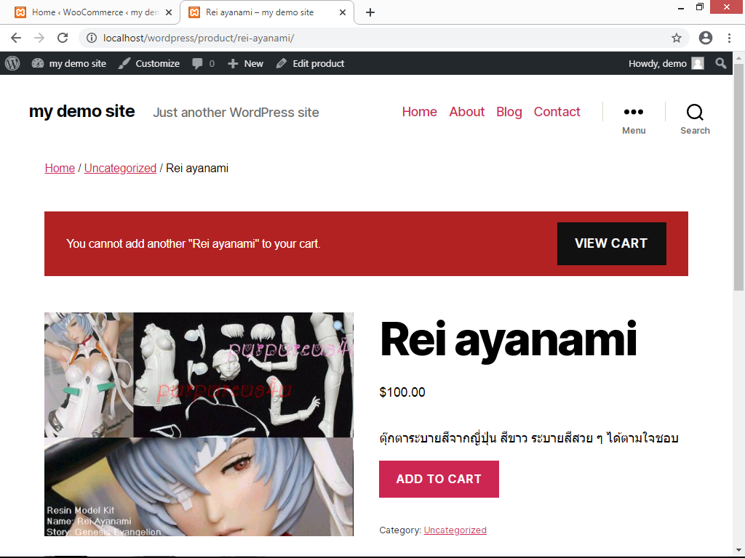The width and height of the screenshot is (745, 558).
Task: Click the Home breadcrumb link
Action: [x=60, y=169]
